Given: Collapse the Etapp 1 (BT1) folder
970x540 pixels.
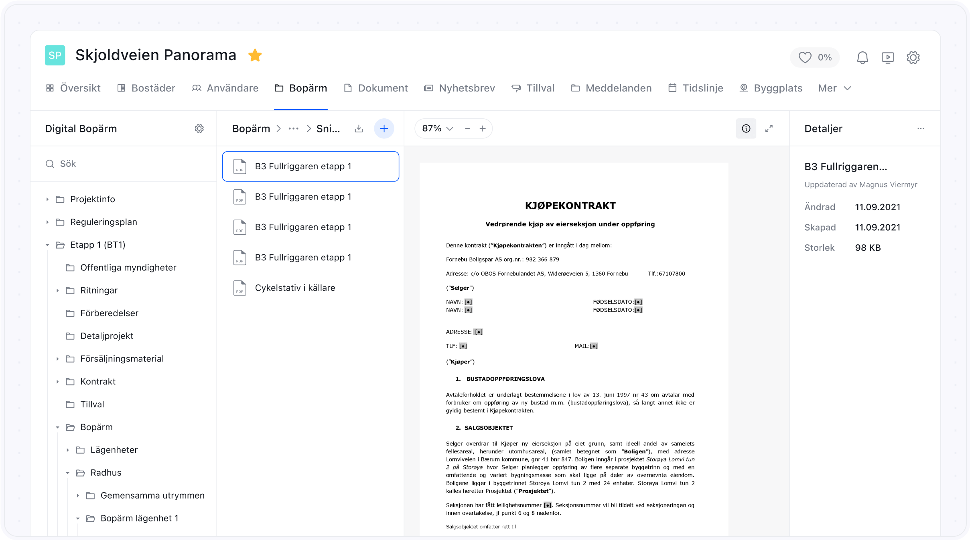Looking at the screenshot, I should click(x=47, y=245).
